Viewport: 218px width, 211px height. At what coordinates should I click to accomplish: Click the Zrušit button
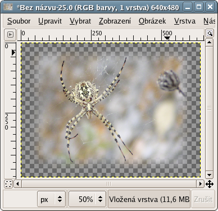pyautogui.click(x=203, y=199)
